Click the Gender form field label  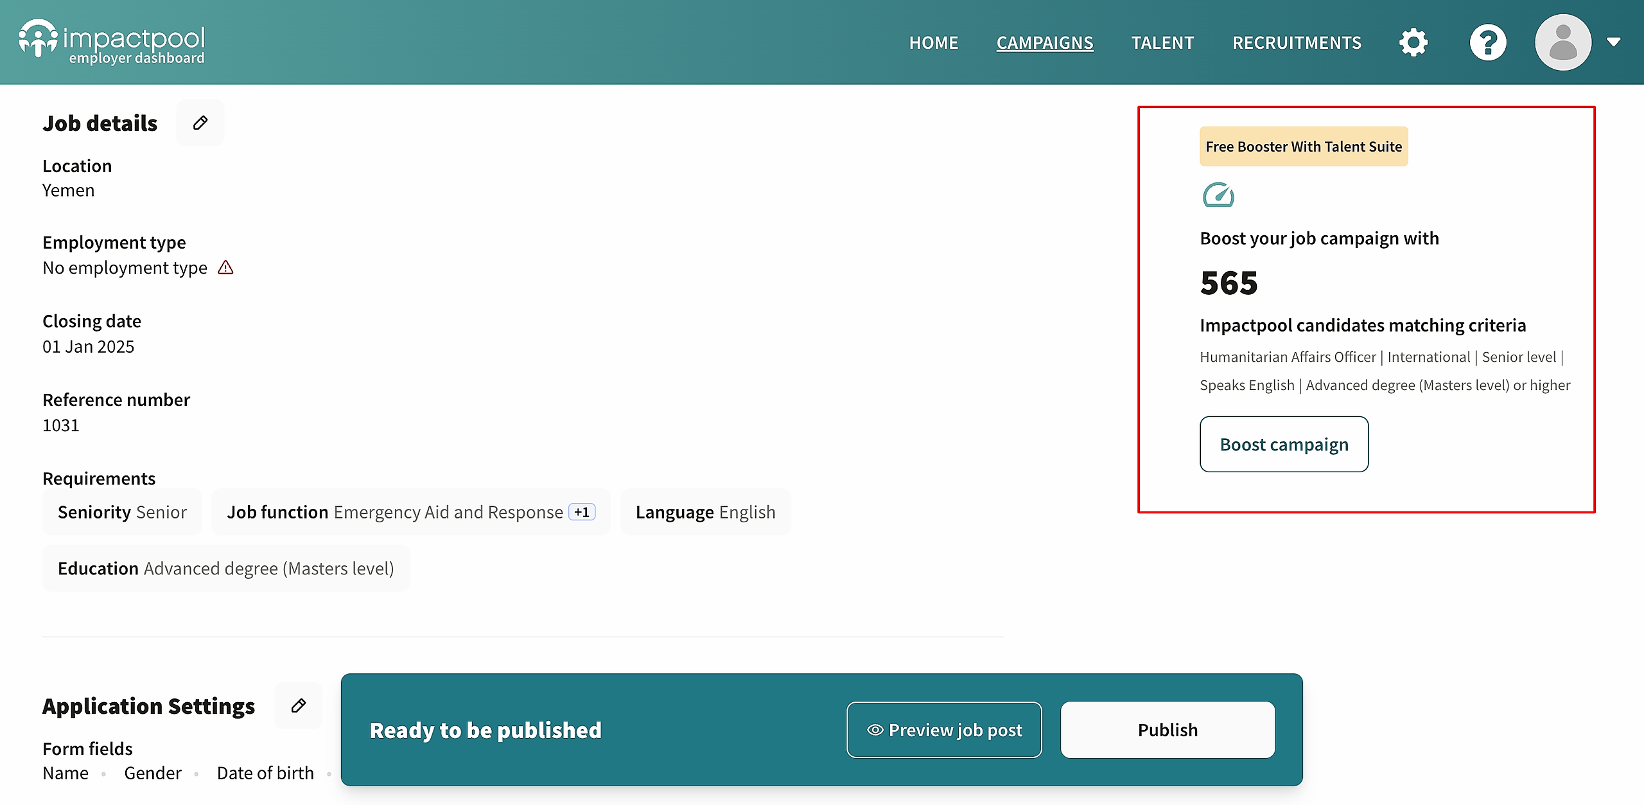click(153, 773)
